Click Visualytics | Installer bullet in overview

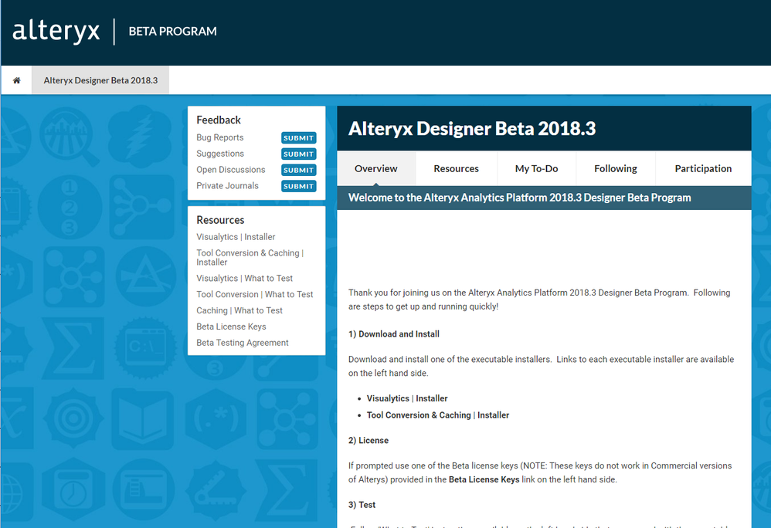pos(407,398)
